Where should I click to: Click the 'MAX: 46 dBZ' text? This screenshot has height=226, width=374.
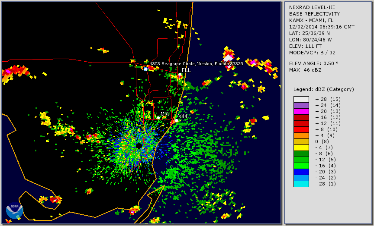pyautogui.click(x=305, y=70)
